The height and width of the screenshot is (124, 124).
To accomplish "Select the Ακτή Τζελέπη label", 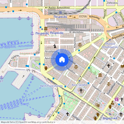I will pyautogui.click(x=14, y=60).
